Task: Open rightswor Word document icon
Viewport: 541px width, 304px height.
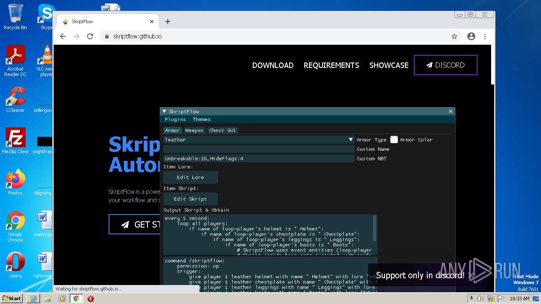Action: pyautogui.click(x=44, y=265)
